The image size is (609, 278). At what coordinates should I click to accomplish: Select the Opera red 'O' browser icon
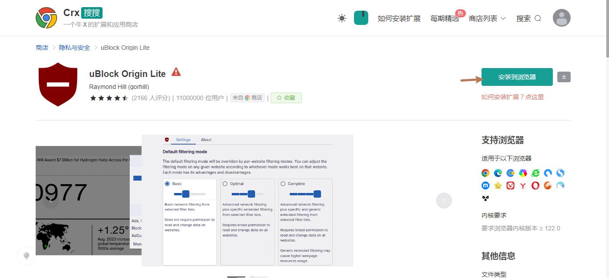coord(535,185)
